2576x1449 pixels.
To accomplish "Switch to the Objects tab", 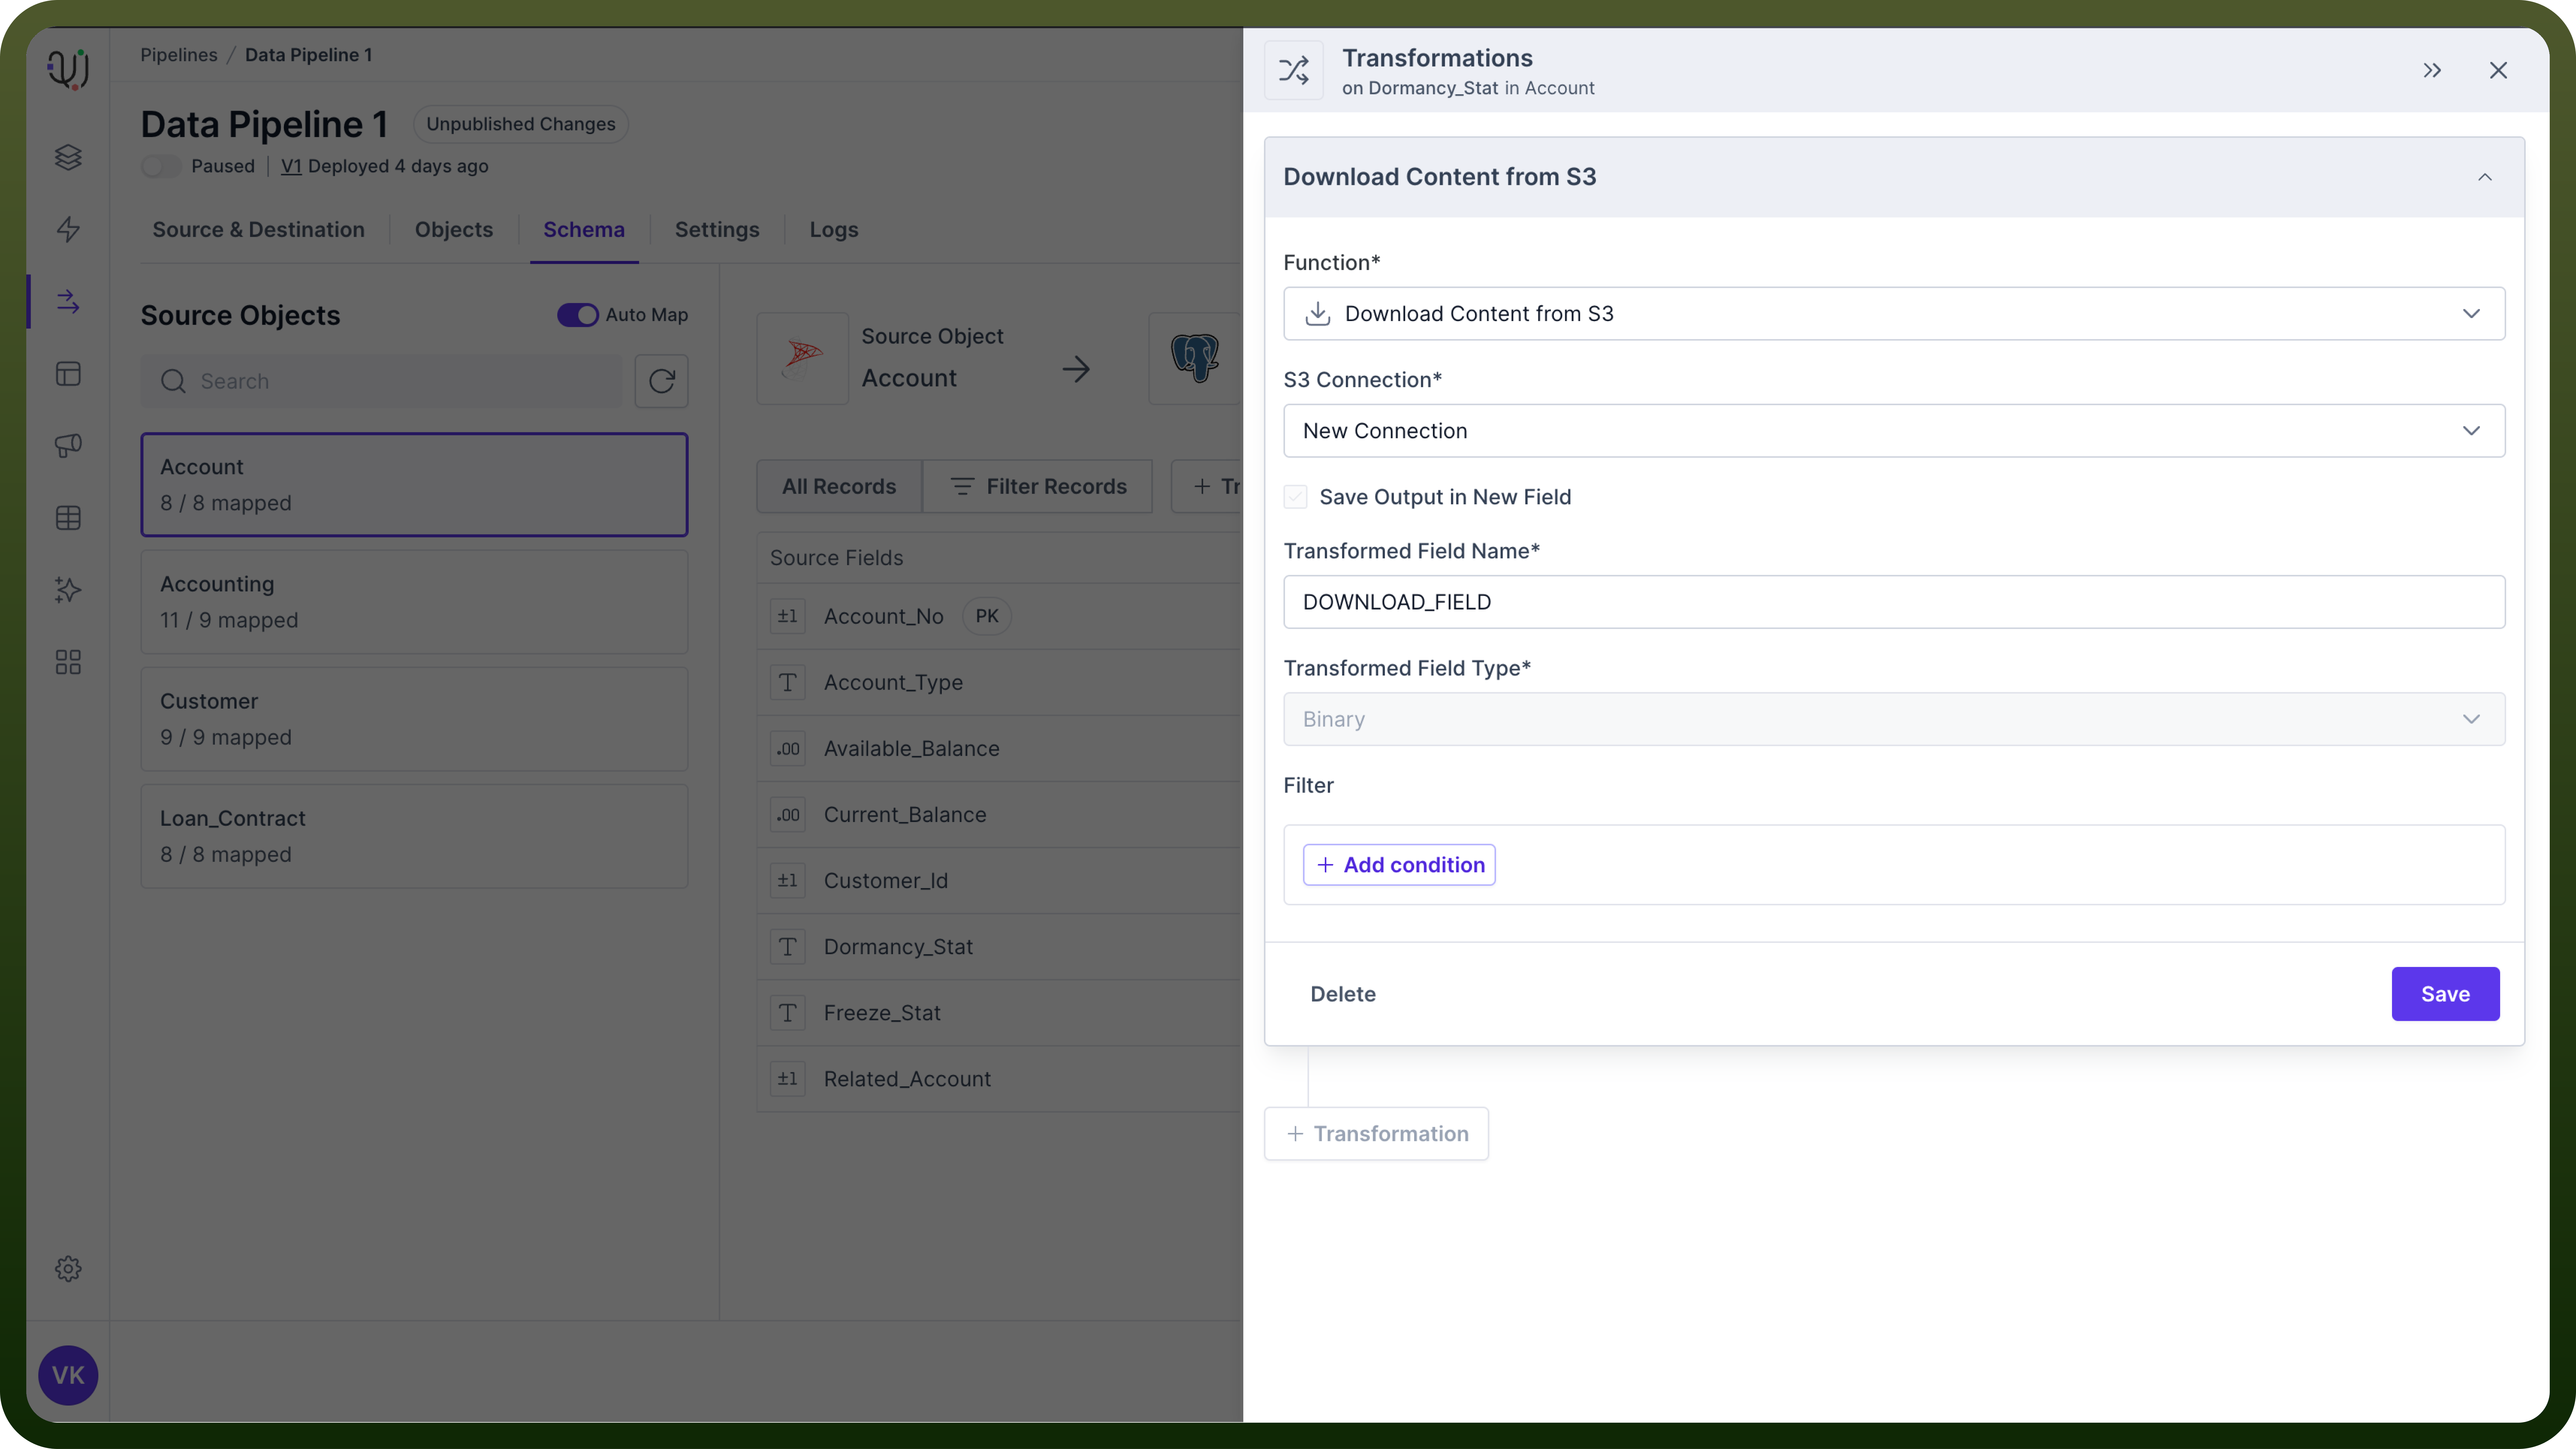I will (454, 230).
